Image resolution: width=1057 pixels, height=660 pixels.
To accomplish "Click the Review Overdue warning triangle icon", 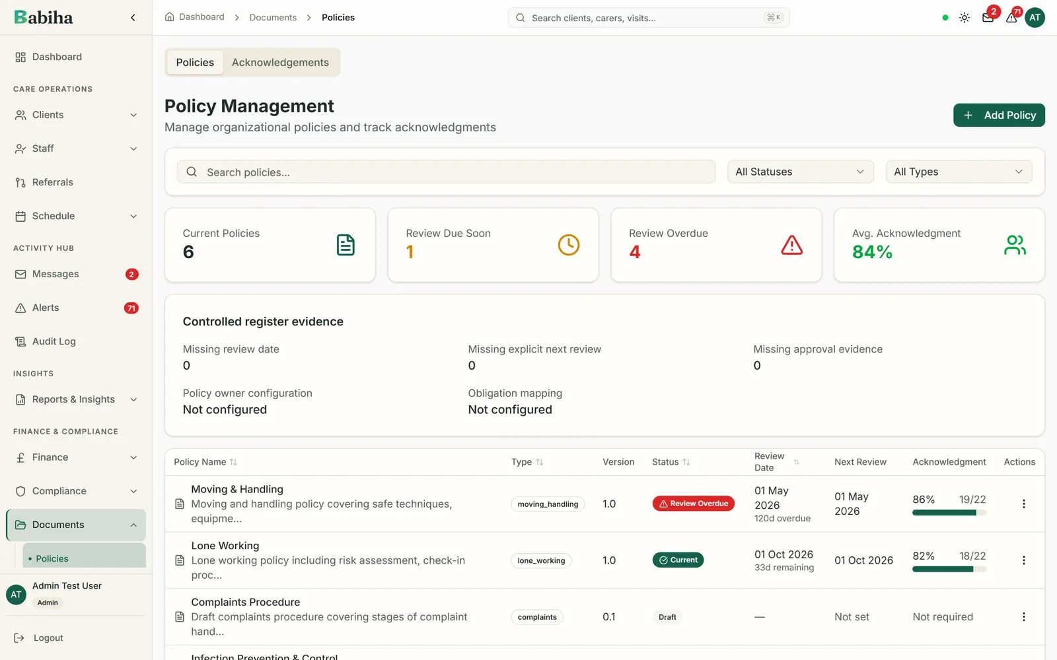I will pos(792,245).
